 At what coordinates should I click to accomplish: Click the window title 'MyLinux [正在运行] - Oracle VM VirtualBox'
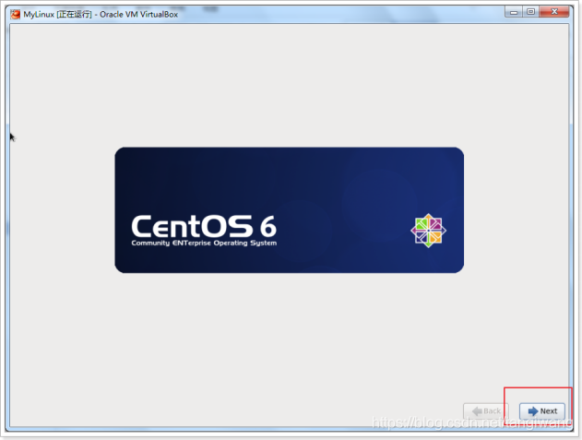click(x=101, y=15)
